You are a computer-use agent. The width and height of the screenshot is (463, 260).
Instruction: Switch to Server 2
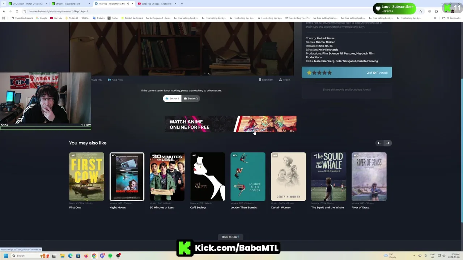pyautogui.click(x=191, y=98)
